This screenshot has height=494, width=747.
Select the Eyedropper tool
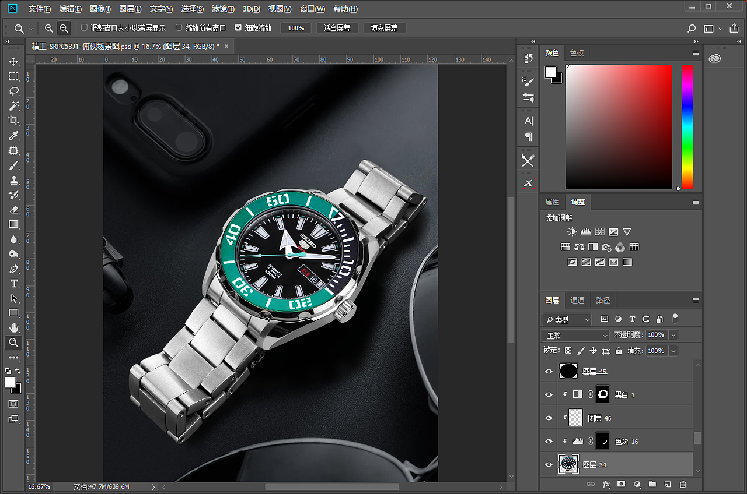pyautogui.click(x=13, y=136)
